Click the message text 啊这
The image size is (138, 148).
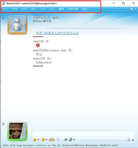[x=39, y=54]
